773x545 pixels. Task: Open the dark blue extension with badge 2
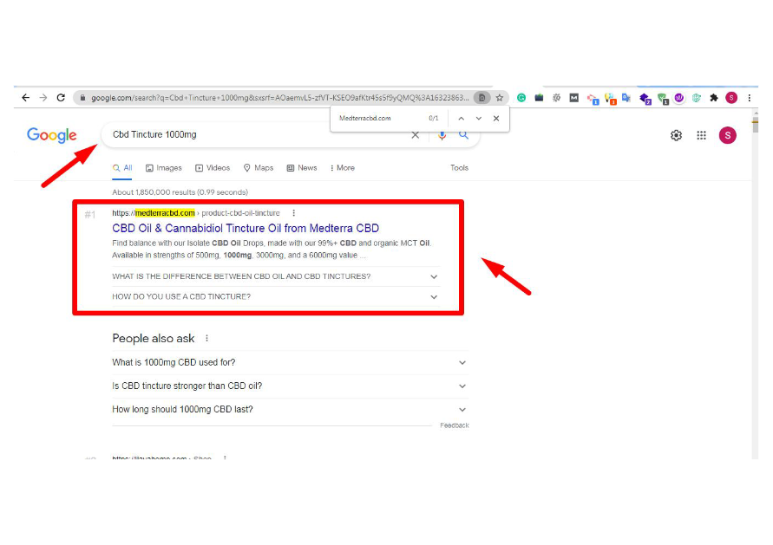coord(645,99)
